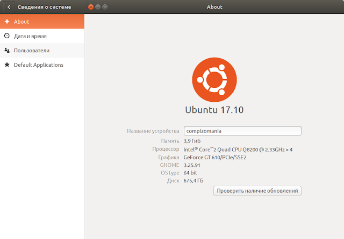Image resolution: width=344 pixels, height=239 pixels.
Task: Open Дата и время settings
Action: [42, 36]
